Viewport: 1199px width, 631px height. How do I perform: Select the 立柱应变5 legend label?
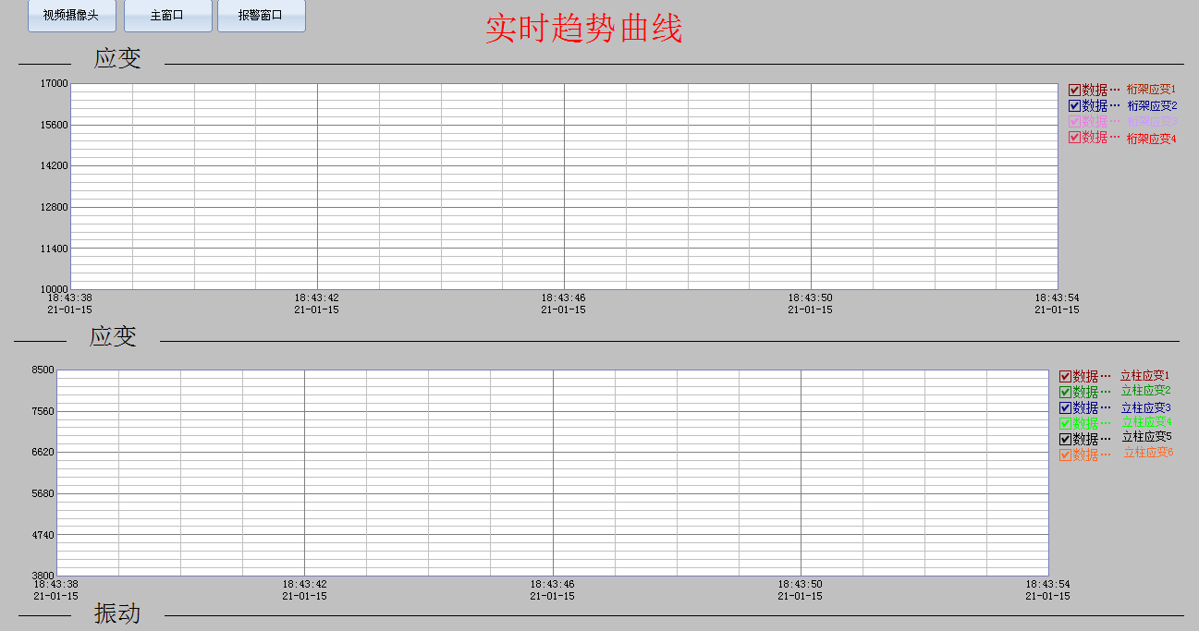coord(1146,437)
